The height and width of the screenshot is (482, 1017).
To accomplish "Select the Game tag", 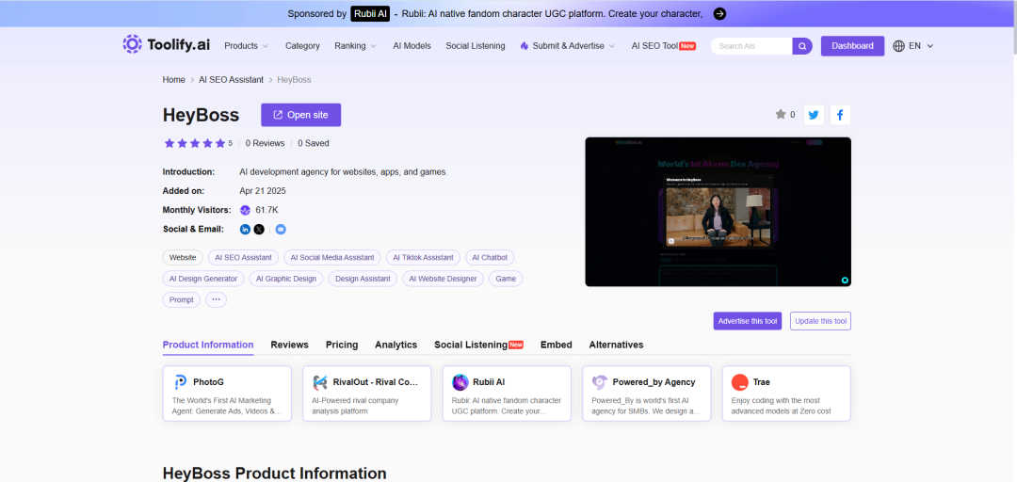I will pyautogui.click(x=506, y=279).
